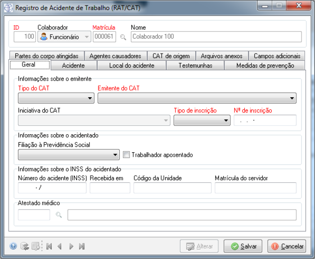Screen dimensions: 315x259
Task: Open the Testemunhas tab
Action: (x=195, y=66)
